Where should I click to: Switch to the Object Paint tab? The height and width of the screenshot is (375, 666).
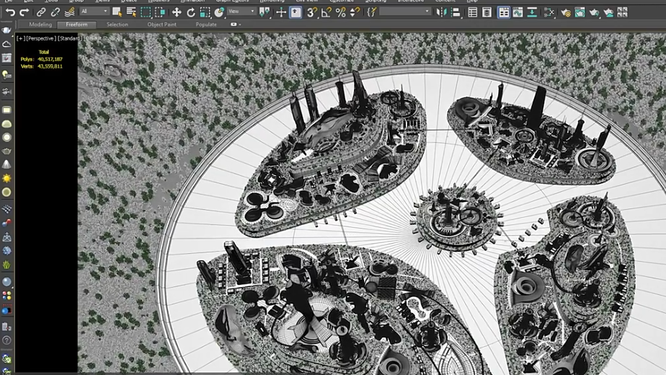click(x=161, y=25)
